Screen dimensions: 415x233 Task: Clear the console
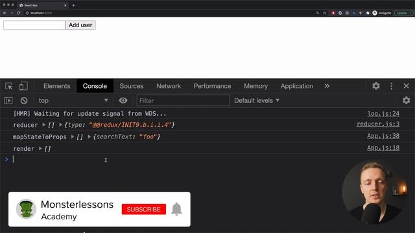point(24,100)
